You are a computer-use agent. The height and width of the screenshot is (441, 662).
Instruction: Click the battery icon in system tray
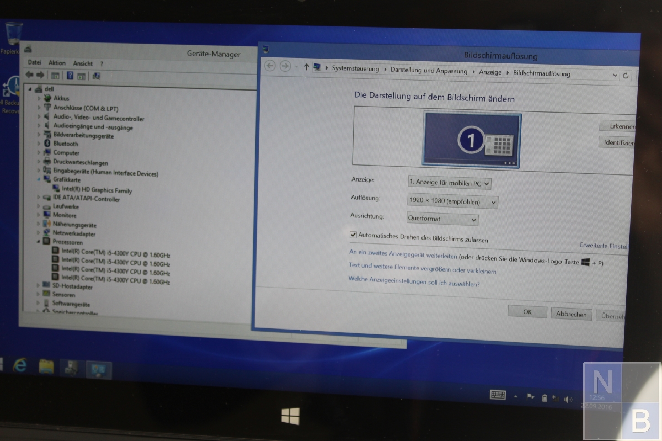(544, 397)
